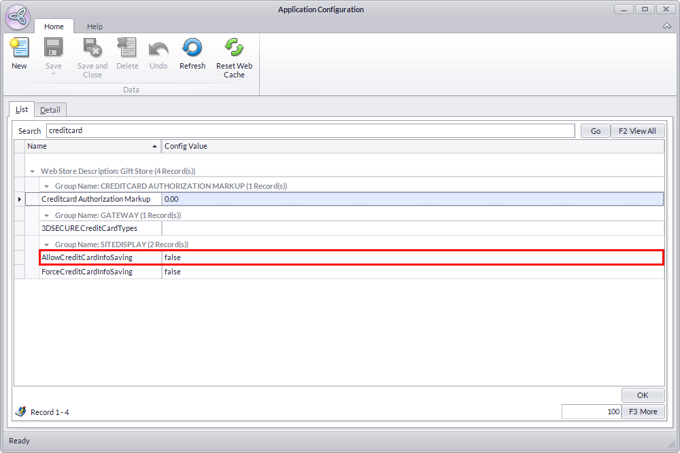Image resolution: width=680 pixels, height=453 pixels.
Task: Click the row indicator arrow of the current record
Action: (x=20, y=199)
